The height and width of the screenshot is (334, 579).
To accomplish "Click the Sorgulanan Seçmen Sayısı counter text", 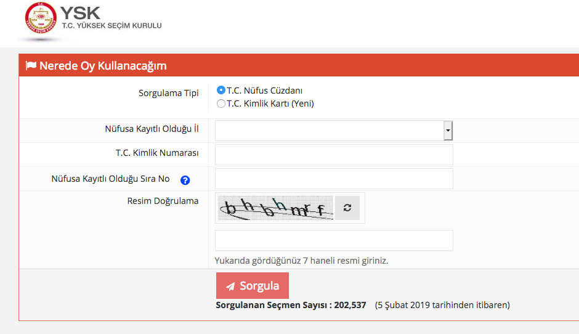I will click(x=291, y=305).
